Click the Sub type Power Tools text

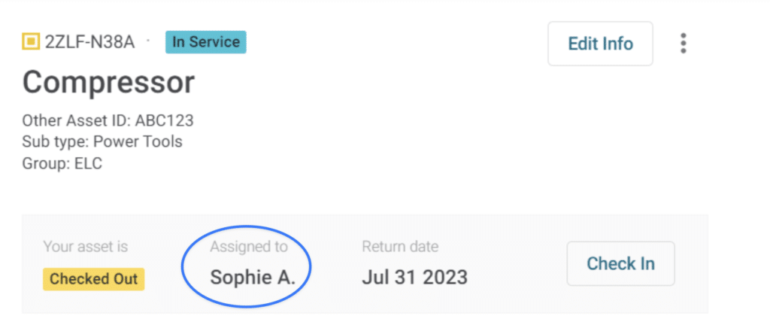(x=102, y=141)
